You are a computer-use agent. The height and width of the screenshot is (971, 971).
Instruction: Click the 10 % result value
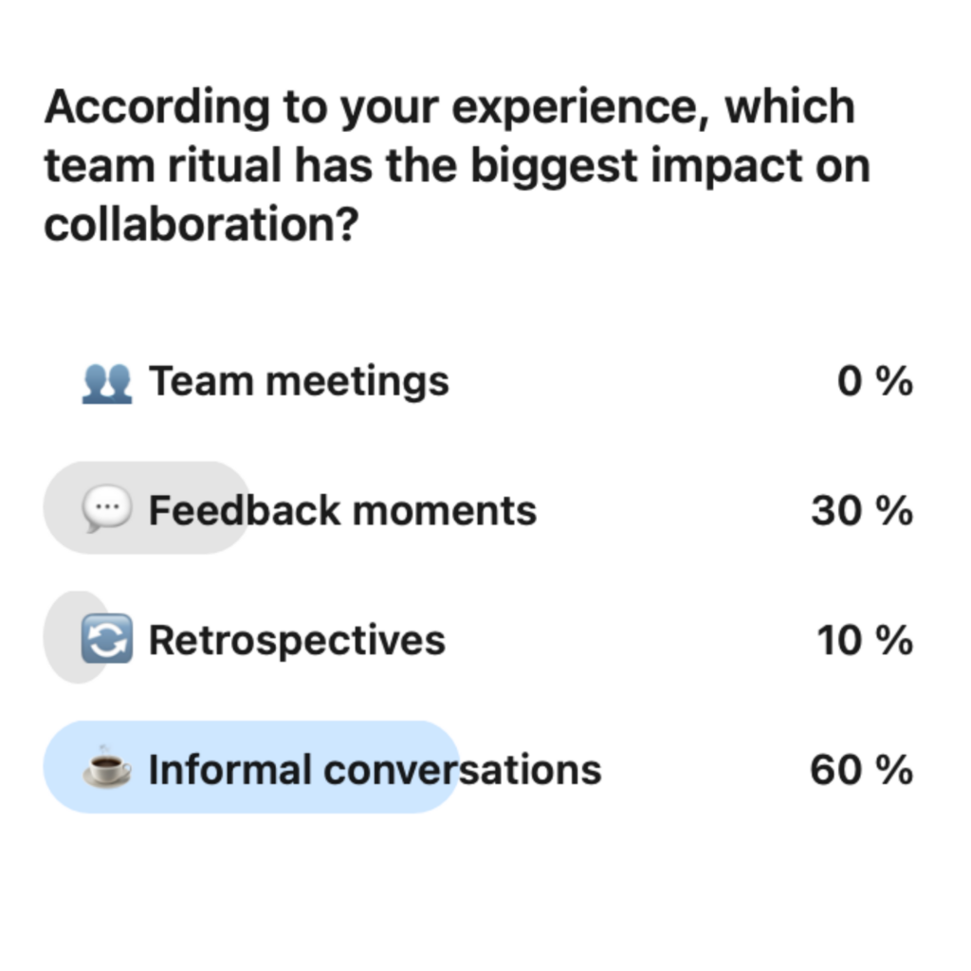(865, 640)
